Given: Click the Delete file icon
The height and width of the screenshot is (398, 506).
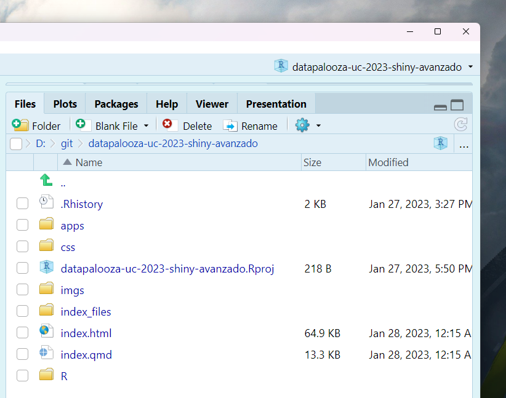Looking at the screenshot, I should [167, 125].
